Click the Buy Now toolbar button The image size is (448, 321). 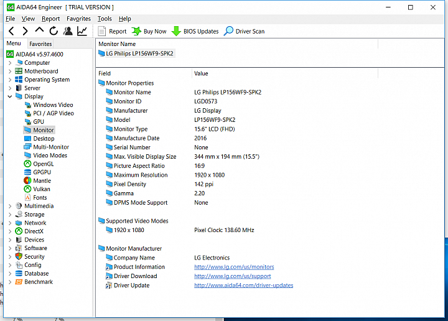point(149,31)
